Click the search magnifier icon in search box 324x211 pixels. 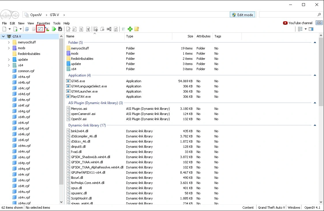[x=319, y=15]
